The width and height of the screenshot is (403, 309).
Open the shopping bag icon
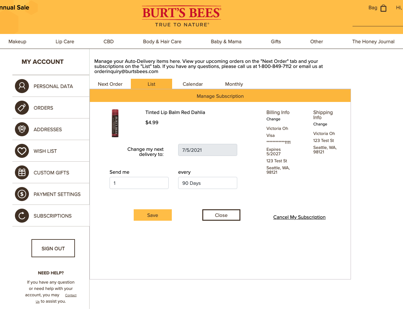pyautogui.click(x=384, y=8)
